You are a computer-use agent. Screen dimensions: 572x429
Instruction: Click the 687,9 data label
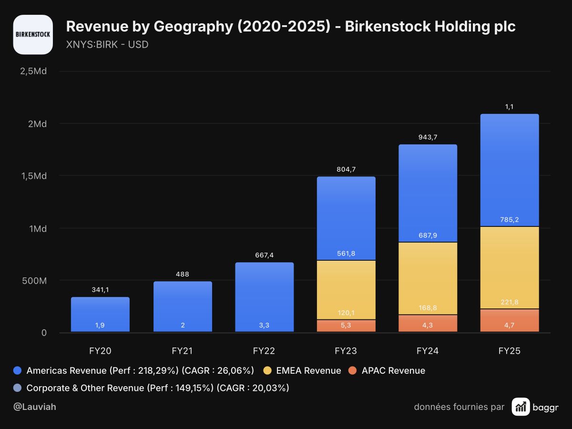pyautogui.click(x=428, y=235)
